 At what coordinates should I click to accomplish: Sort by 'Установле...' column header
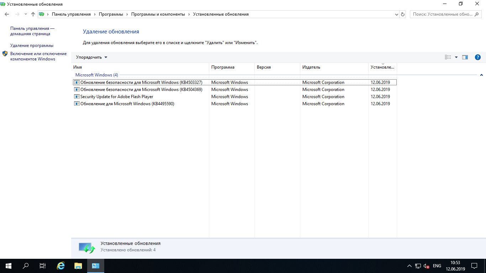click(382, 67)
